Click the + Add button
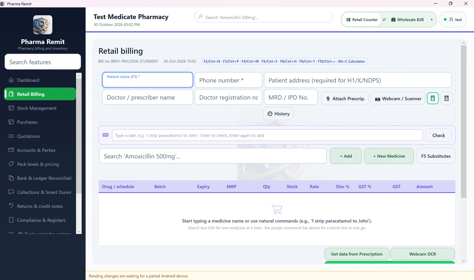 click(346, 156)
